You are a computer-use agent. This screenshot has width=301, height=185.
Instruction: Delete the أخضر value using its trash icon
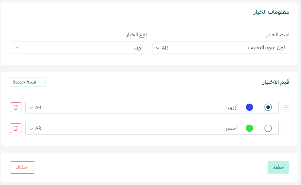[x=15, y=128]
